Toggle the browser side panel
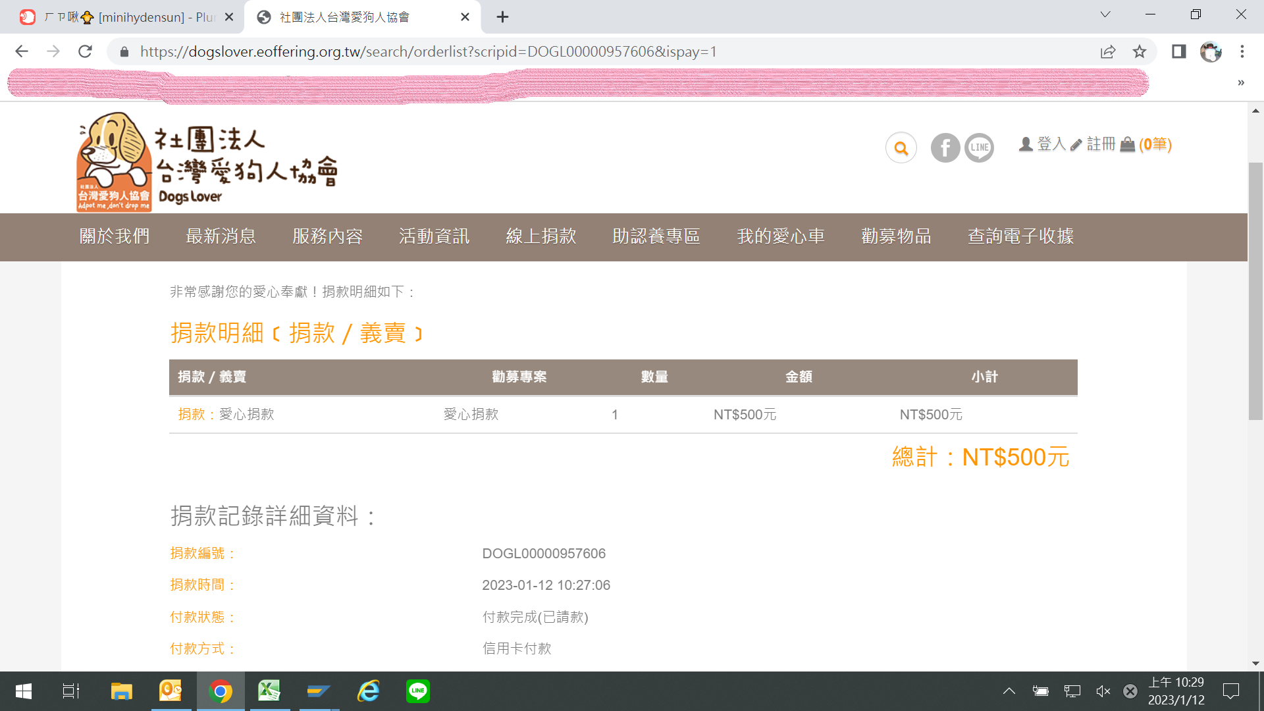1264x711 pixels. tap(1179, 51)
